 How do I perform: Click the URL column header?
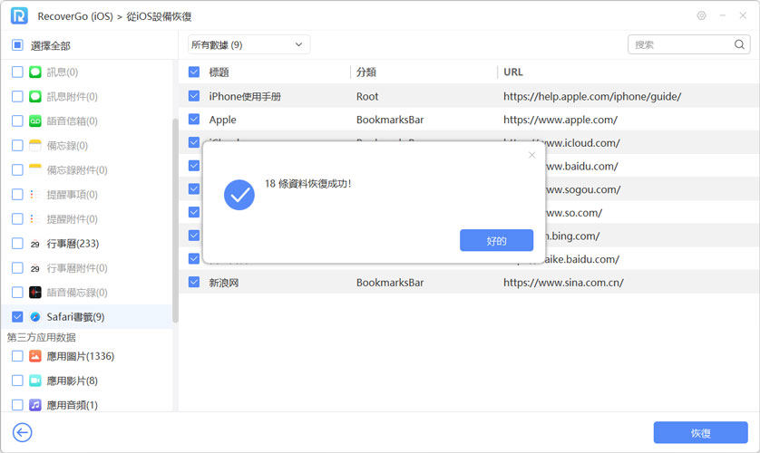click(512, 72)
